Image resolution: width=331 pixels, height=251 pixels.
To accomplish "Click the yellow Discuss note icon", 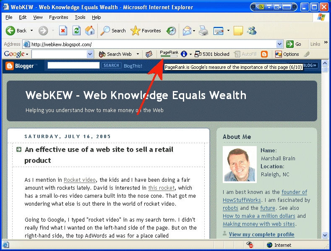I will click(238, 31).
